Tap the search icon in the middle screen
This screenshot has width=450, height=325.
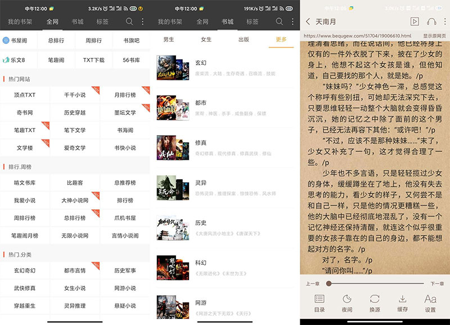[279, 21]
